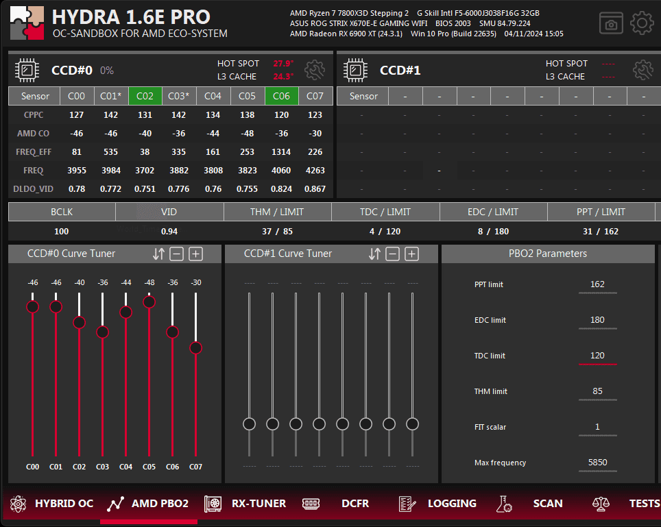
Task: Click the RX-Tuner graphics card icon
Action: click(213, 504)
